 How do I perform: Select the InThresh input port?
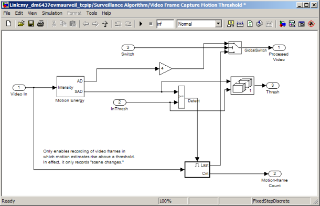[120, 102]
